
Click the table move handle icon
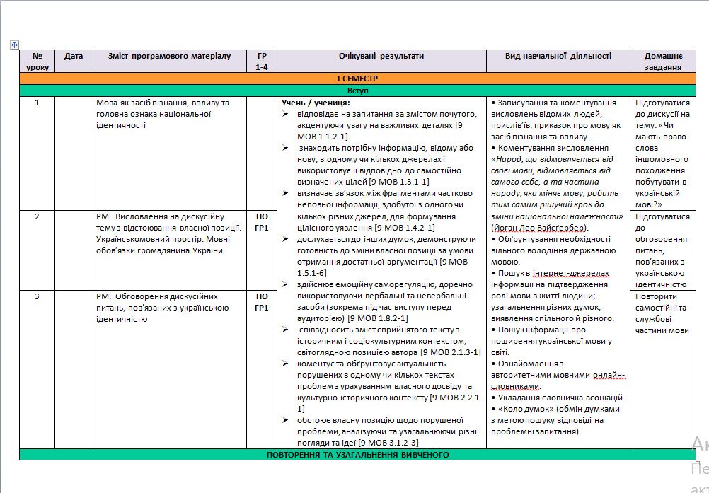pos(14,45)
